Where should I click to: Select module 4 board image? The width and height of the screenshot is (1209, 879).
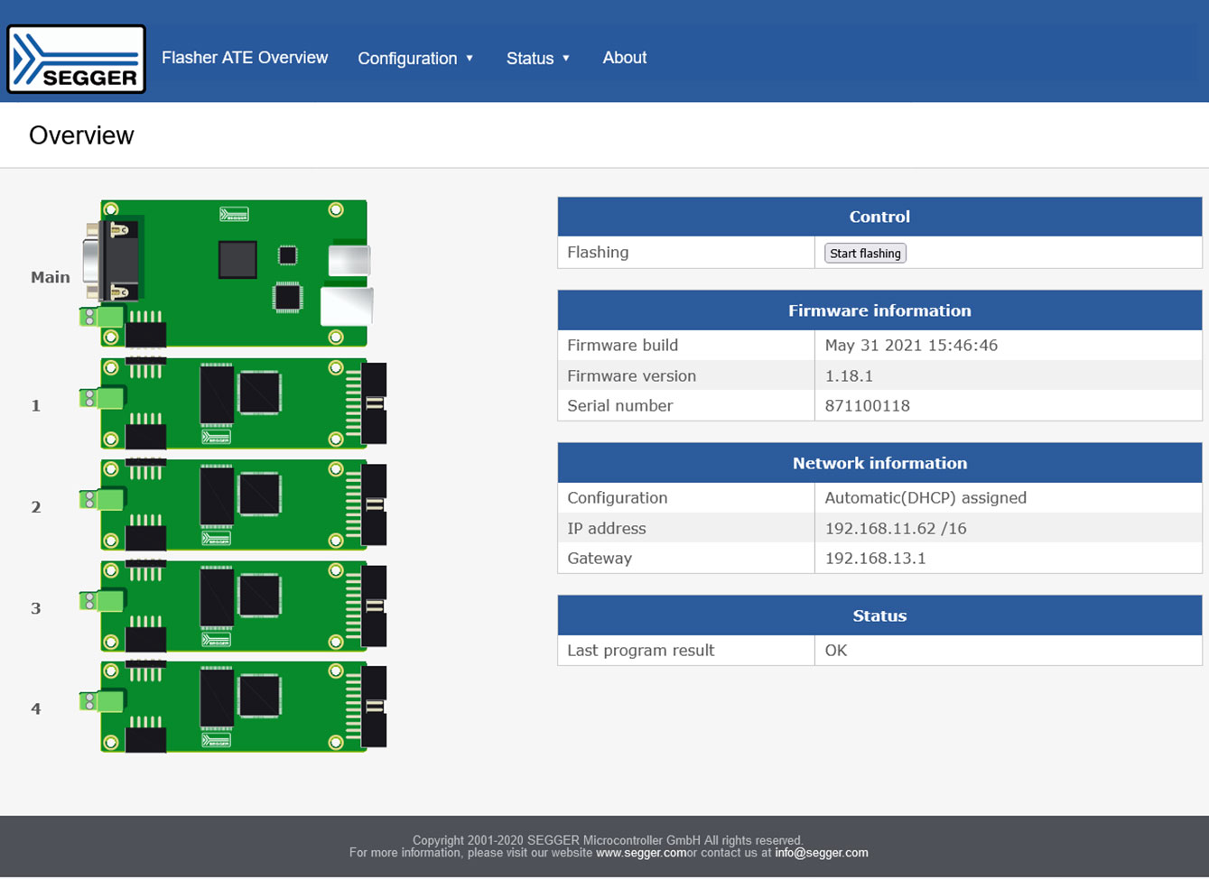pyautogui.click(x=235, y=708)
